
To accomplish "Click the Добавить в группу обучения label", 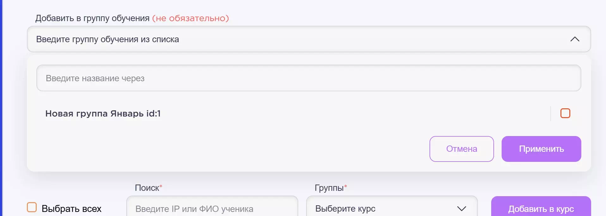I will tap(92, 18).
